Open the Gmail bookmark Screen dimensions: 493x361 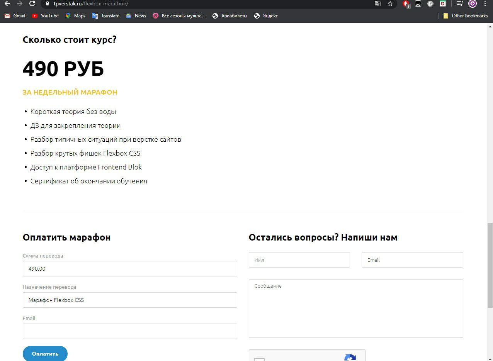click(x=15, y=16)
